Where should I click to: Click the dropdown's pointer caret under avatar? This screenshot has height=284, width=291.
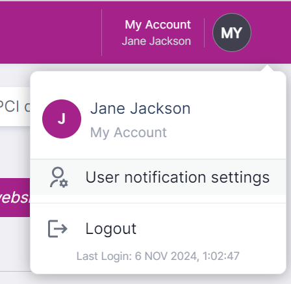coord(267,68)
